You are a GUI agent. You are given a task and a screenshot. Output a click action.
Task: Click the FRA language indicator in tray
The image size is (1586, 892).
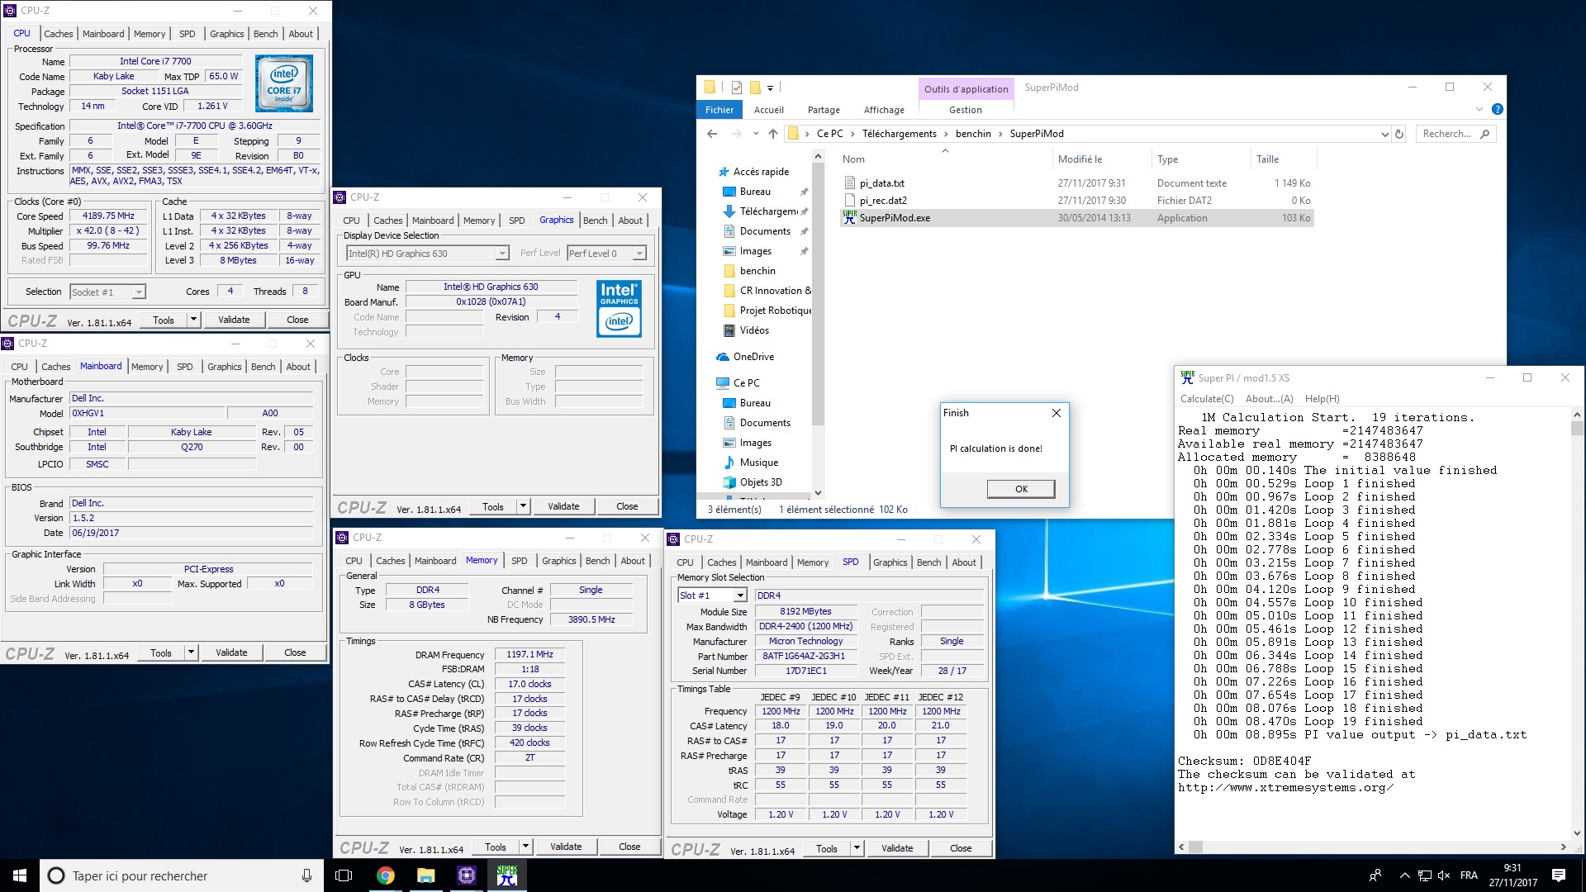pos(1469,875)
